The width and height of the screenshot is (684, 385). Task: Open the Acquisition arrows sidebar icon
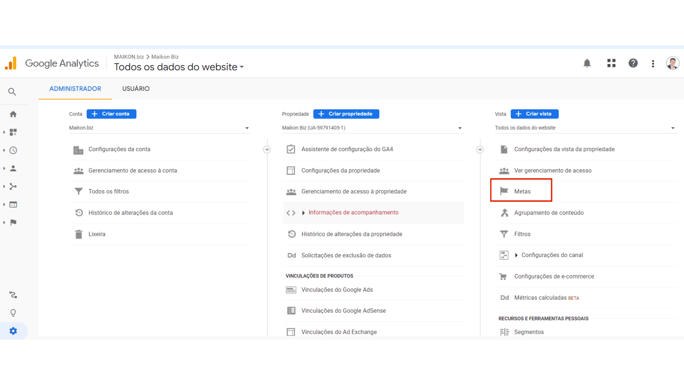click(x=13, y=186)
